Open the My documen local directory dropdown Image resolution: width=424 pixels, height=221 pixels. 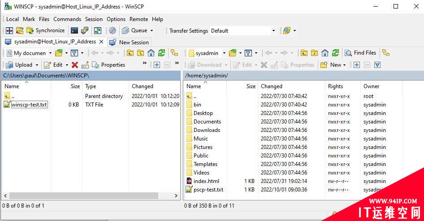[x=29, y=53]
